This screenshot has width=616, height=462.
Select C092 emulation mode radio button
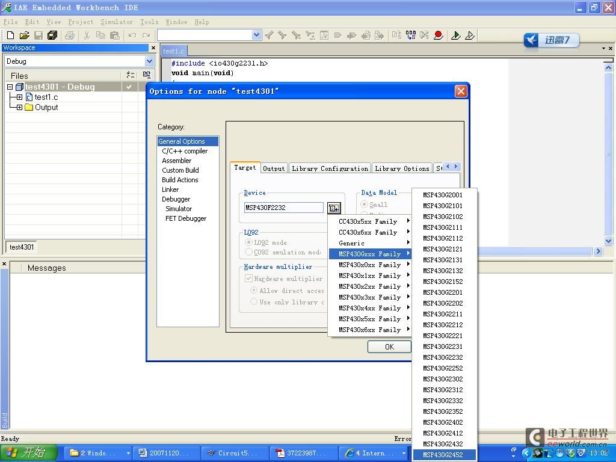point(248,252)
